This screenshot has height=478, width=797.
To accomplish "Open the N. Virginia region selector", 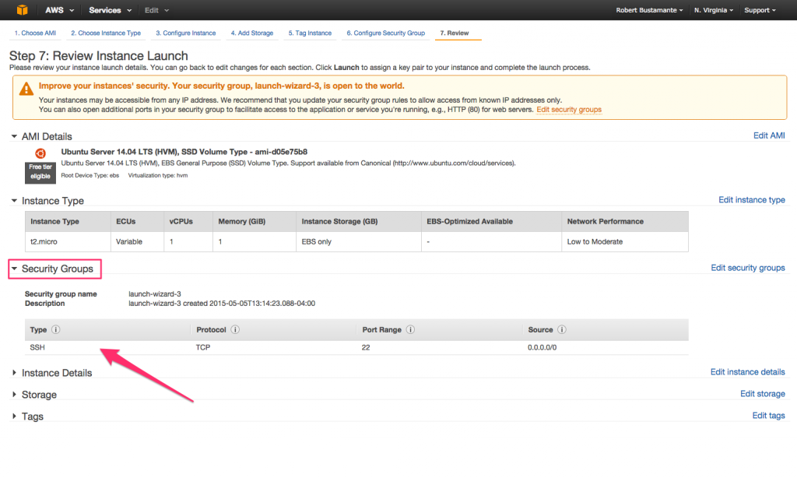I will 714,10.
